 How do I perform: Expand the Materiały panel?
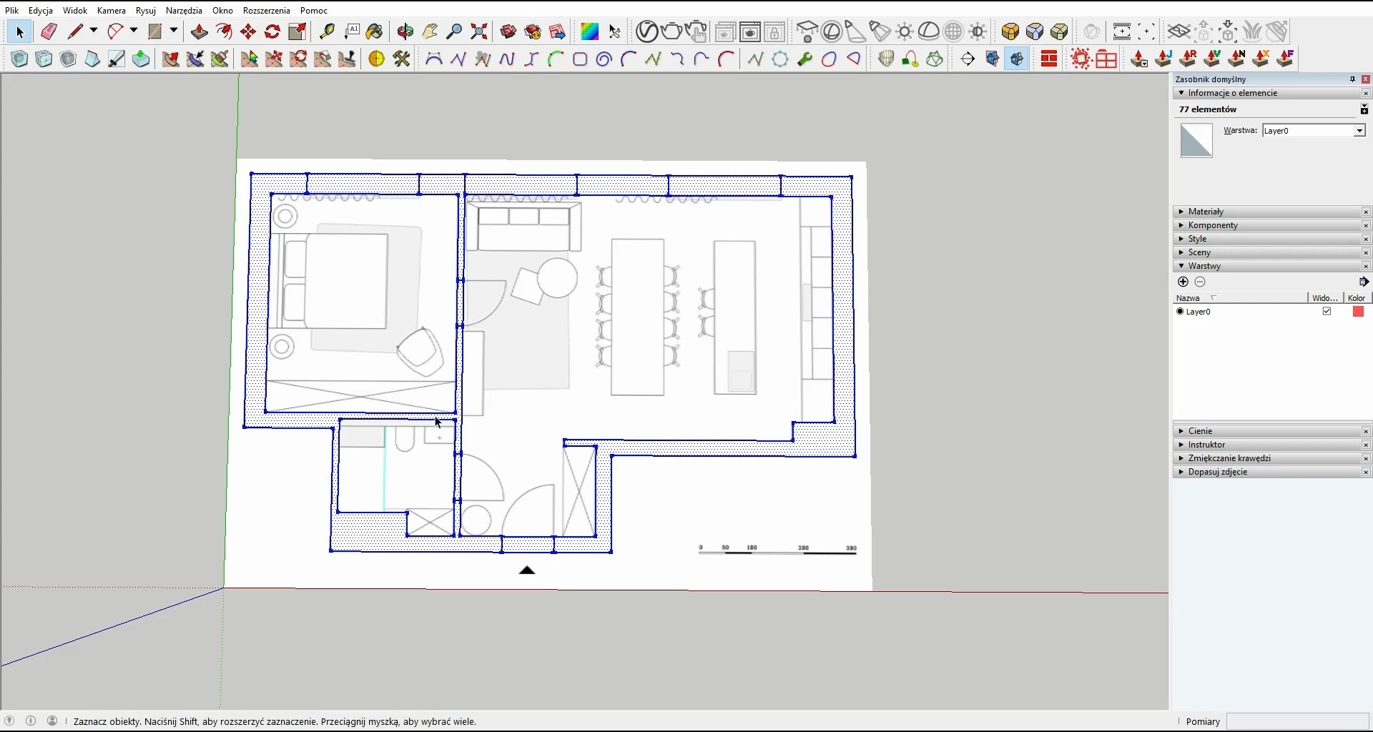(x=1206, y=212)
